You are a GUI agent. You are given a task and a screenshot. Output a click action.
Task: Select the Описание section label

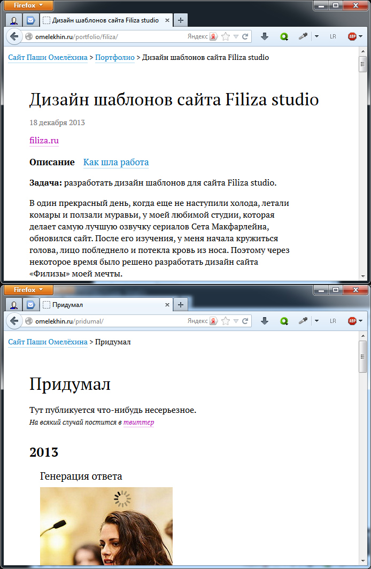[x=52, y=162]
